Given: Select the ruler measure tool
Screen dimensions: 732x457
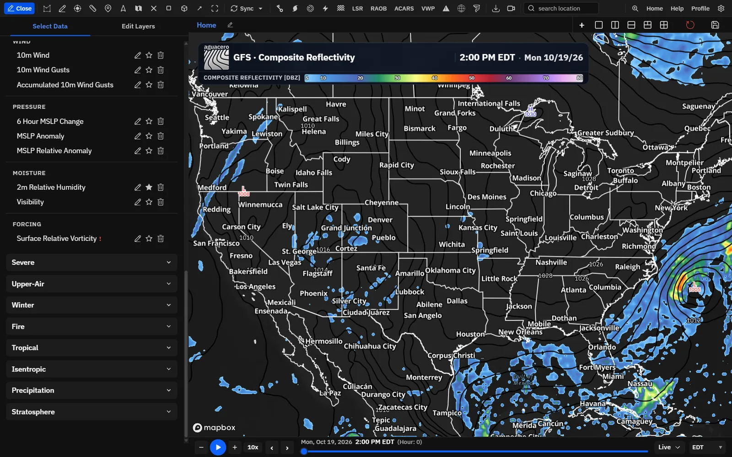Looking at the screenshot, I should (93, 8).
